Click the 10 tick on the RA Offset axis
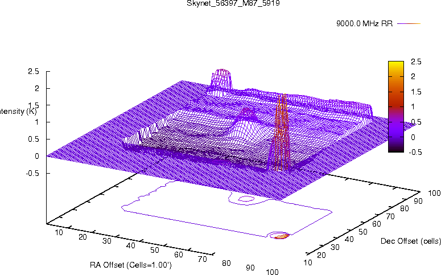This screenshot has height=275, width=441. (x=59, y=232)
